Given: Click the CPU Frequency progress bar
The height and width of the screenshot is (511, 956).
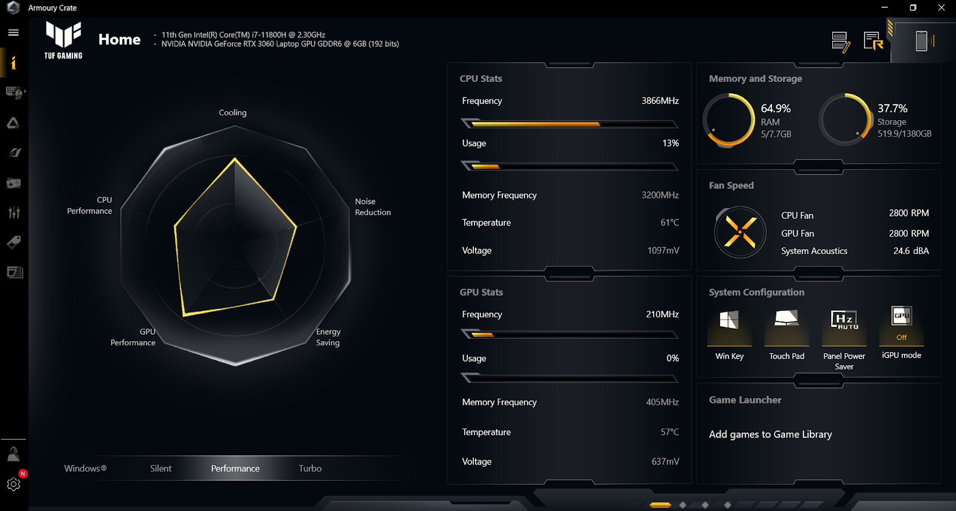Looking at the screenshot, I should click(x=569, y=124).
